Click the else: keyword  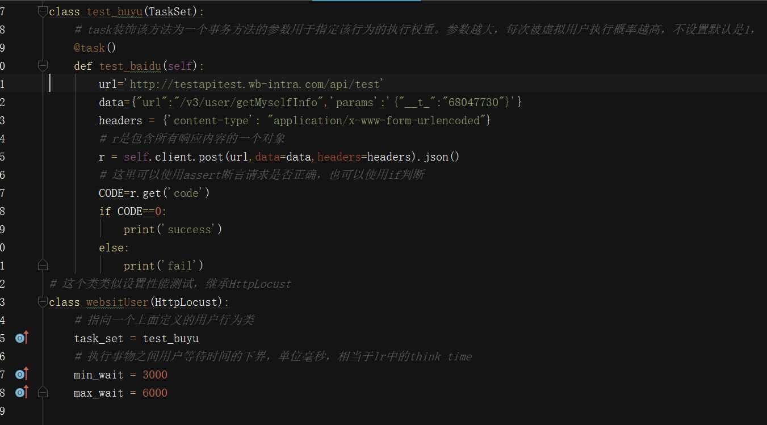[114, 247]
